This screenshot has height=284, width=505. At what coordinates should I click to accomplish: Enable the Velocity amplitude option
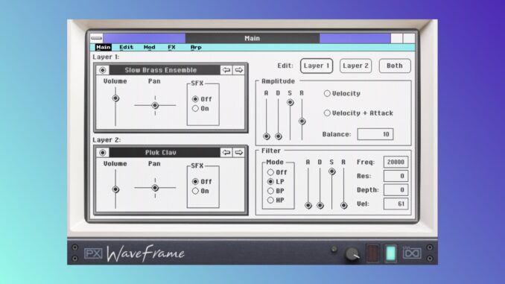pyautogui.click(x=342, y=93)
